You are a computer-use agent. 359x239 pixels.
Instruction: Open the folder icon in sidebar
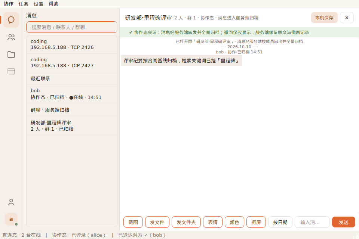pyautogui.click(x=11, y=55)
